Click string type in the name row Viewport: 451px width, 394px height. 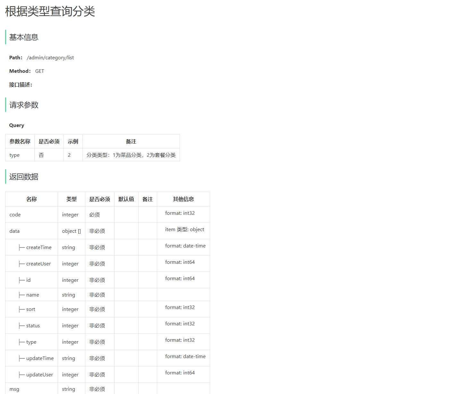tap(69, 295)
